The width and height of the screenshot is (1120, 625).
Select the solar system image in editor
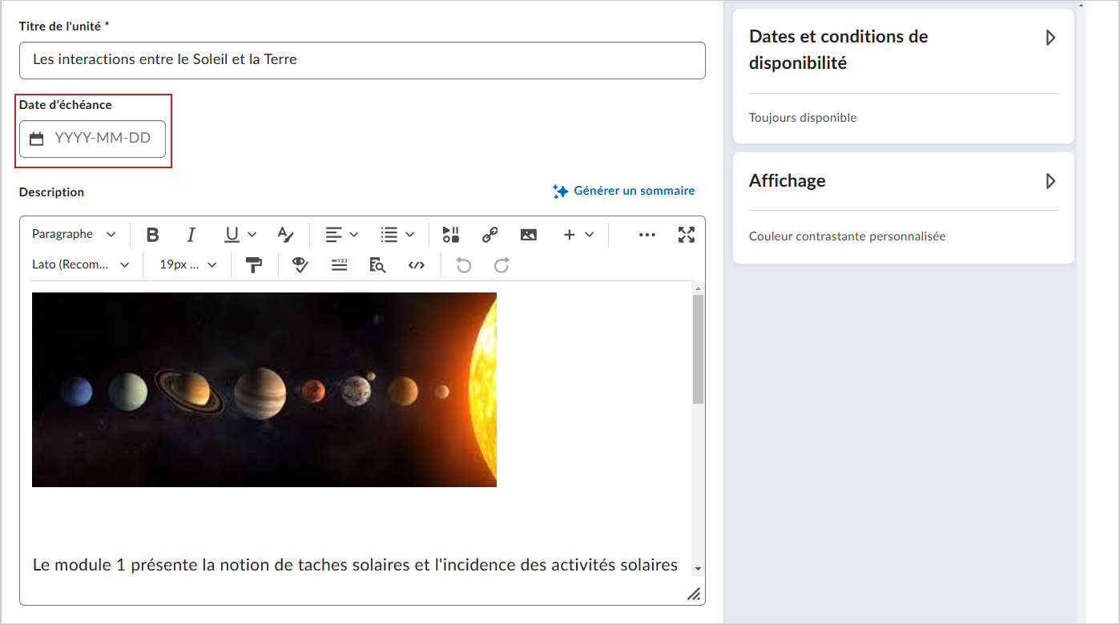pyautogui.click(x=264, y=389)
